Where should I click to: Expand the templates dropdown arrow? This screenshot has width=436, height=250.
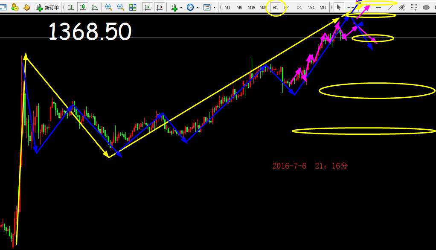pos(214,8)
